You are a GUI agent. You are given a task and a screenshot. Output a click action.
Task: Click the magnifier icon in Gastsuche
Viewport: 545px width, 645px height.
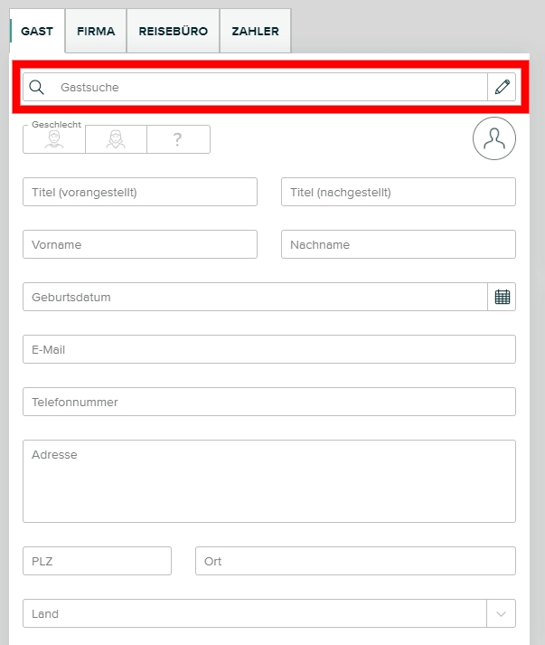point(37,88)
